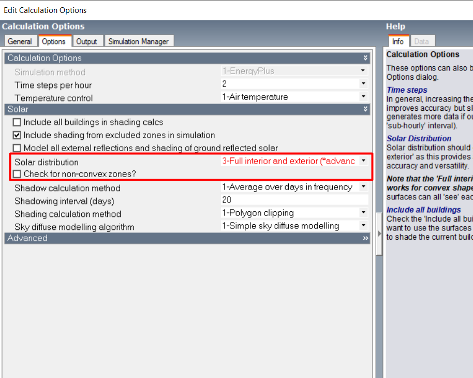Click the Simulation method label

pos(50,72)
